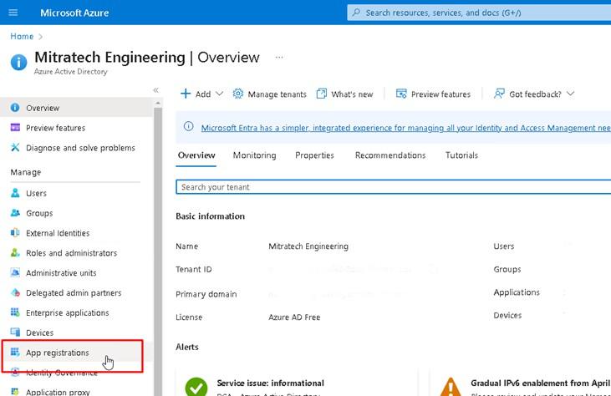
Task: Open Roles and administrators icon
Action: (15, 252)
